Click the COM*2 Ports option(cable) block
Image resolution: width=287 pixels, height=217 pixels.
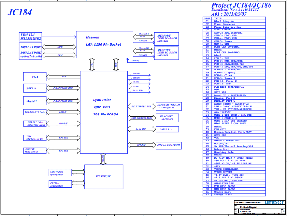60,173
